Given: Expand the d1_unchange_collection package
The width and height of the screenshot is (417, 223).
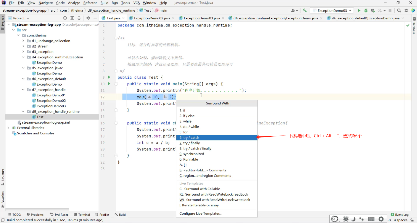Looking at the screenshot, I should (x=23, y=41).
